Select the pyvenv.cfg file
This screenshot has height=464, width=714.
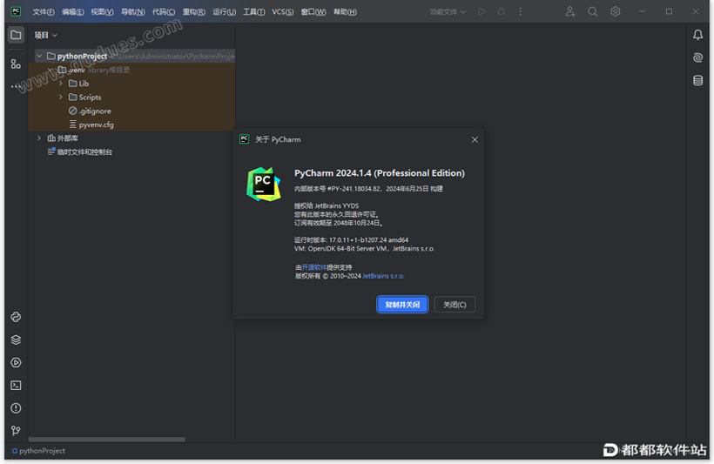(91, 124)
